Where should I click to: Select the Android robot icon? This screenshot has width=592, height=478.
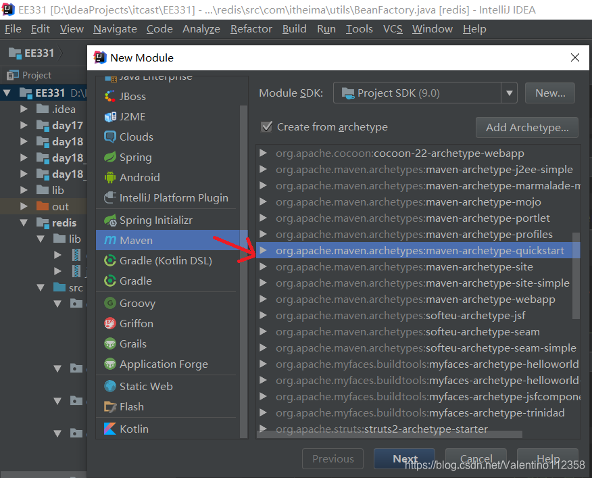click(110, 178)
